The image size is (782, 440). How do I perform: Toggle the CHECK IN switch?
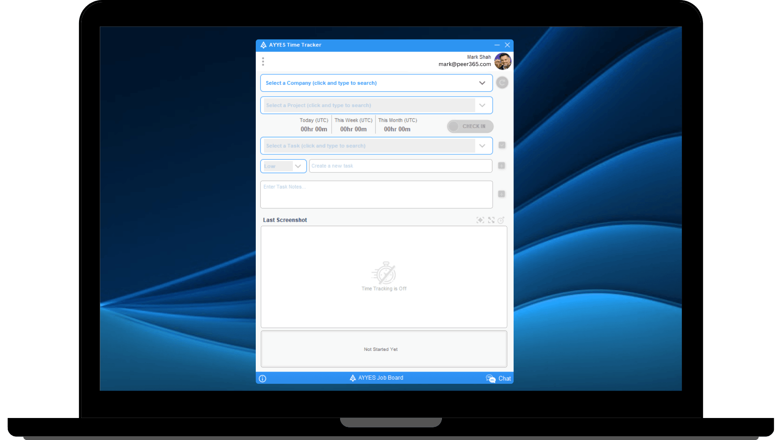click(x=470, y=126)
